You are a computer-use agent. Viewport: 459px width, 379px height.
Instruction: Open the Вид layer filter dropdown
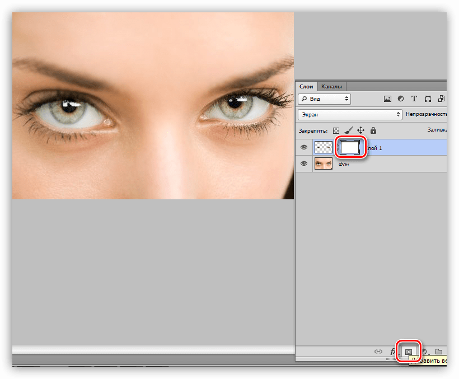tap(324, 99)
